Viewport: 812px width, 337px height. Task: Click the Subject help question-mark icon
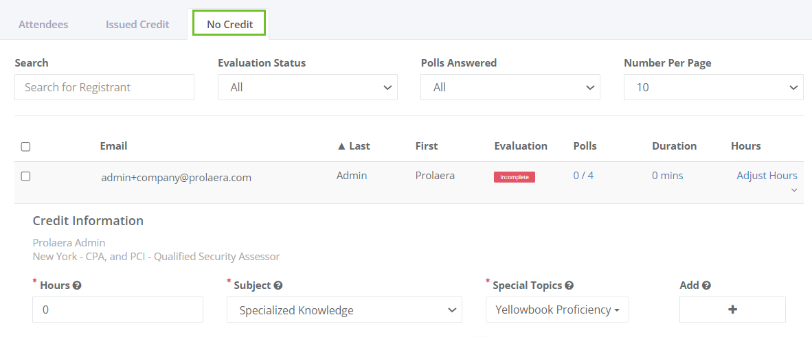point(278,286)
